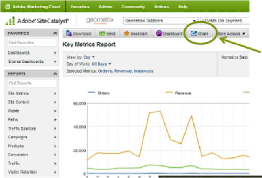The width and height of the screenshot is (262, 178).
Task: Click the Download toolbar icon
Action: [x=69, y=34]
